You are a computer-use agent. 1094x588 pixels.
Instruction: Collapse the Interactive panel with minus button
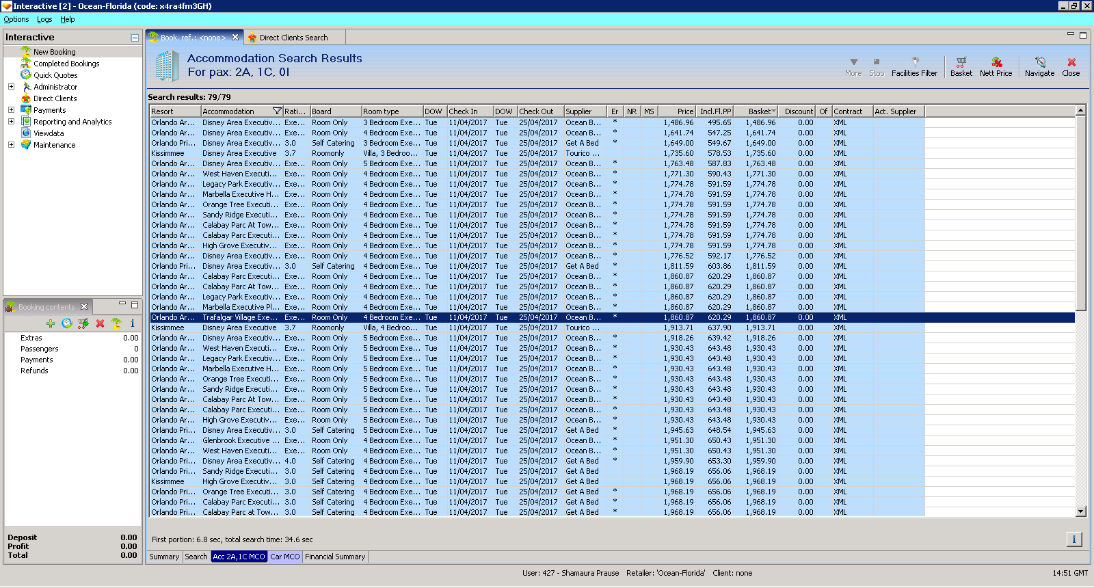coord(135,38)
